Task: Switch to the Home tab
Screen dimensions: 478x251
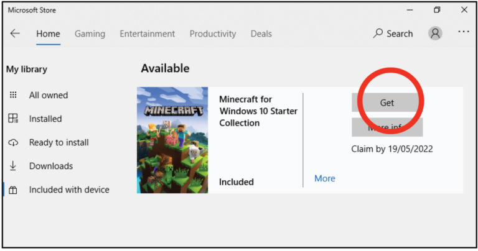Action: point(48,34)
